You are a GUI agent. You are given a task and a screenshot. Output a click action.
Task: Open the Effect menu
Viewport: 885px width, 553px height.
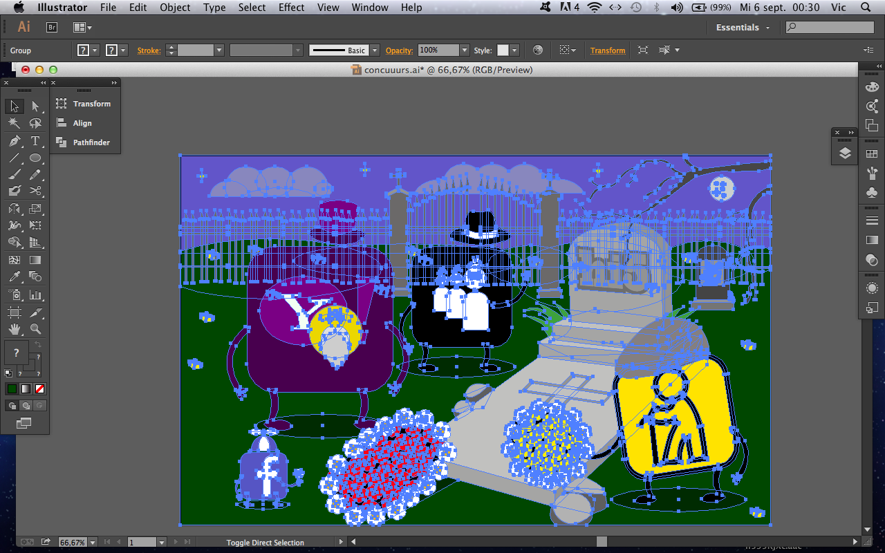292,8
